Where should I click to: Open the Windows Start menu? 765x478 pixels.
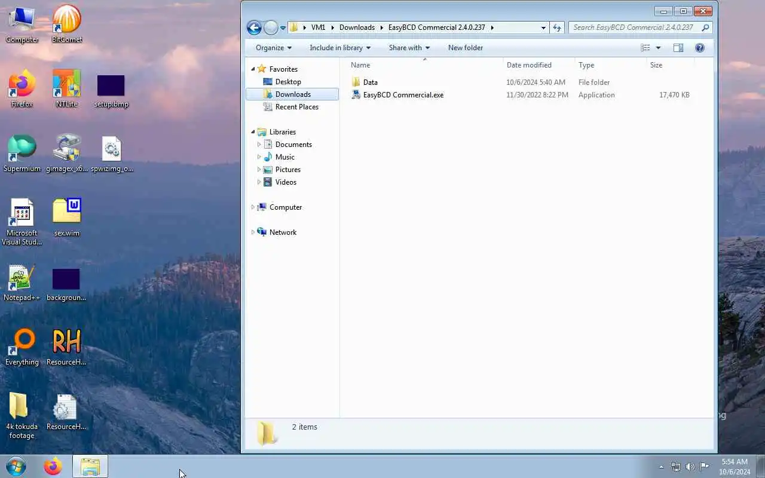pos(16,466)
